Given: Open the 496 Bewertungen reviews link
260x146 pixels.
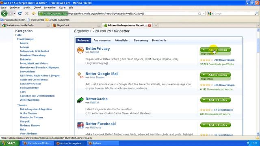Looking at the screenshot, I should point(224,85).
